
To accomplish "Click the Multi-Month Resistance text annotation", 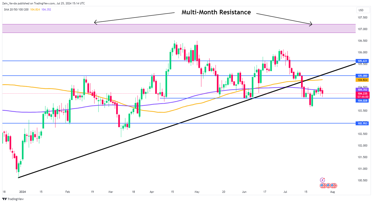I will (216, 12).
